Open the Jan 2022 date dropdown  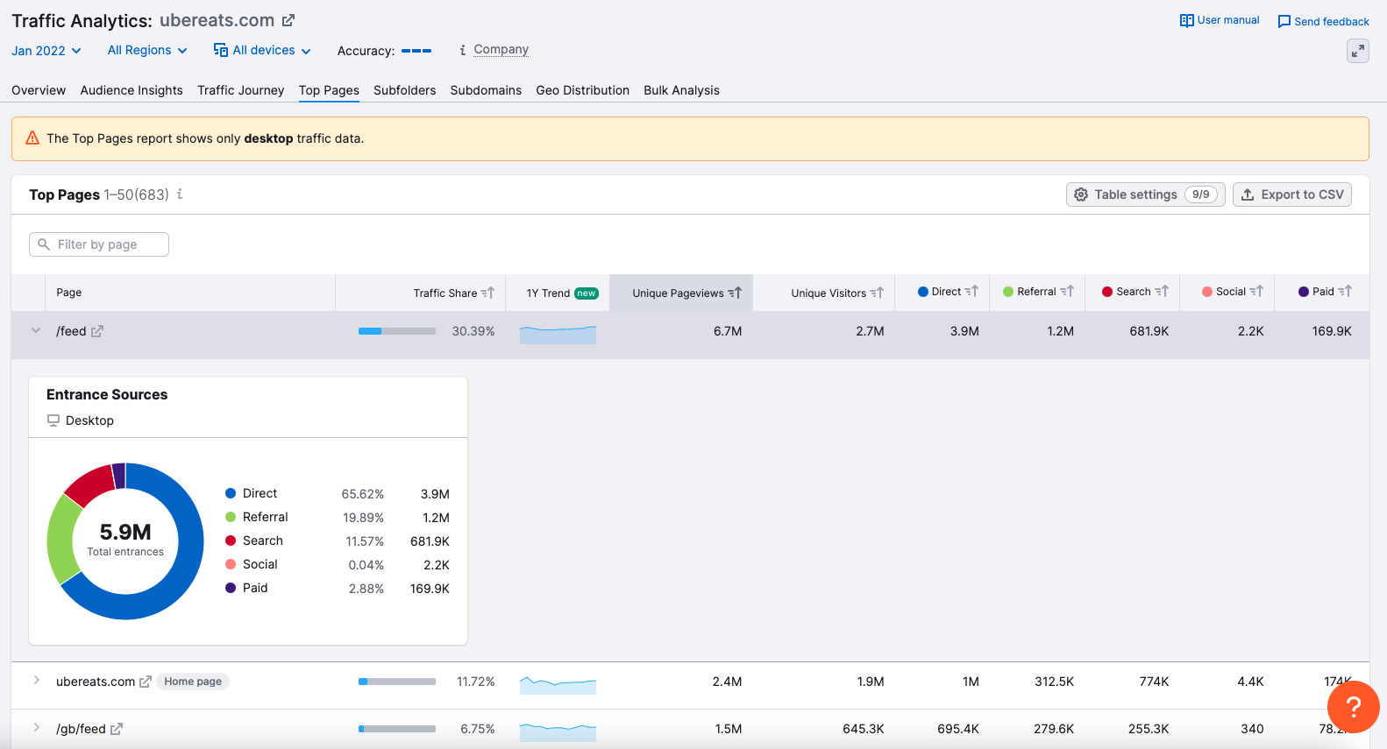(46, 51)
